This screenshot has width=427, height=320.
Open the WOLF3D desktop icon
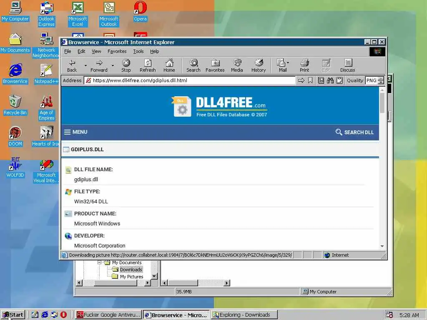click(x=15, y=167)
